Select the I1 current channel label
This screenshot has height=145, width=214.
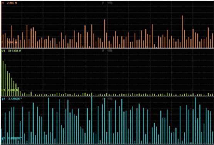(x=2, y=3)
